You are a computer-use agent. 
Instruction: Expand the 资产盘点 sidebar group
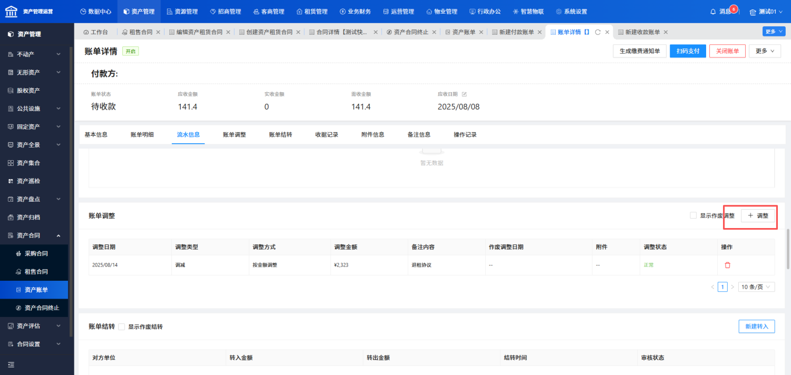[x=34, y=199]
